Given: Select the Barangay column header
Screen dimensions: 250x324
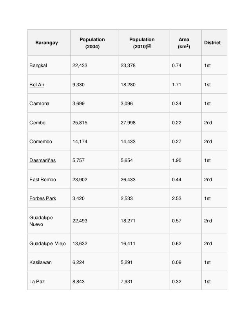Looking at the screenshot, I should (49, 43).
